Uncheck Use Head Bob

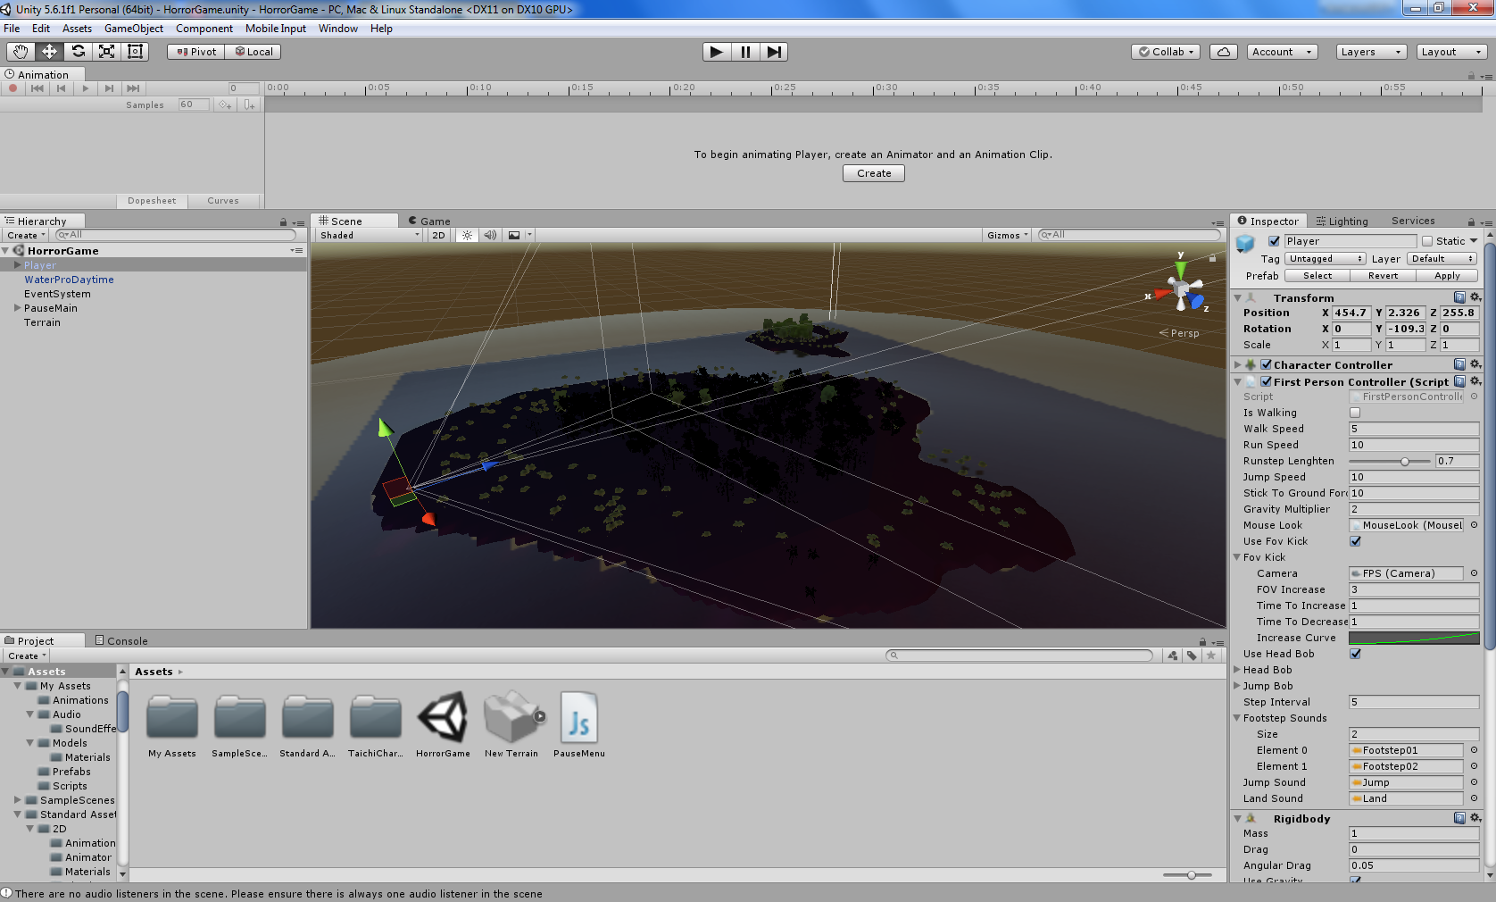tap(1355, 654)
